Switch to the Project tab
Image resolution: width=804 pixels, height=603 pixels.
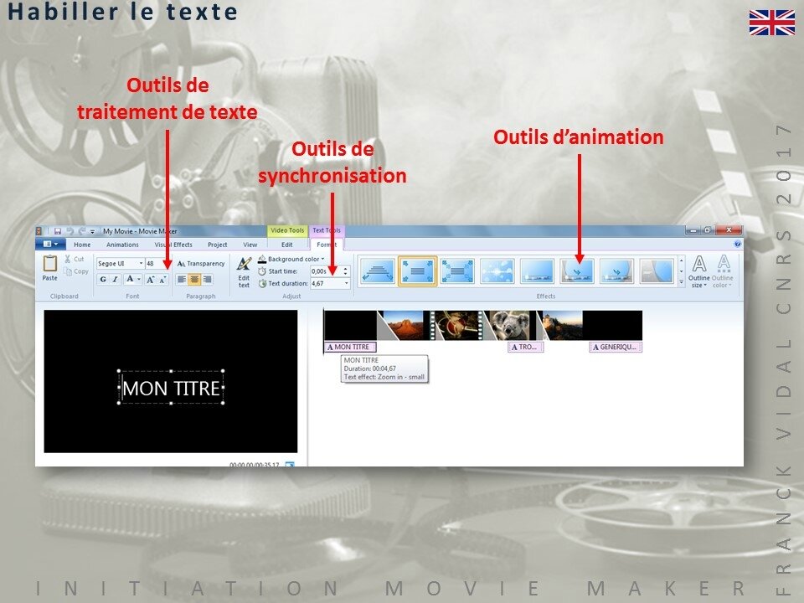pos(218,245)
